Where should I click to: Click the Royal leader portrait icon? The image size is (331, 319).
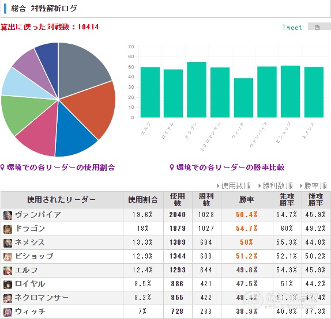7,284
